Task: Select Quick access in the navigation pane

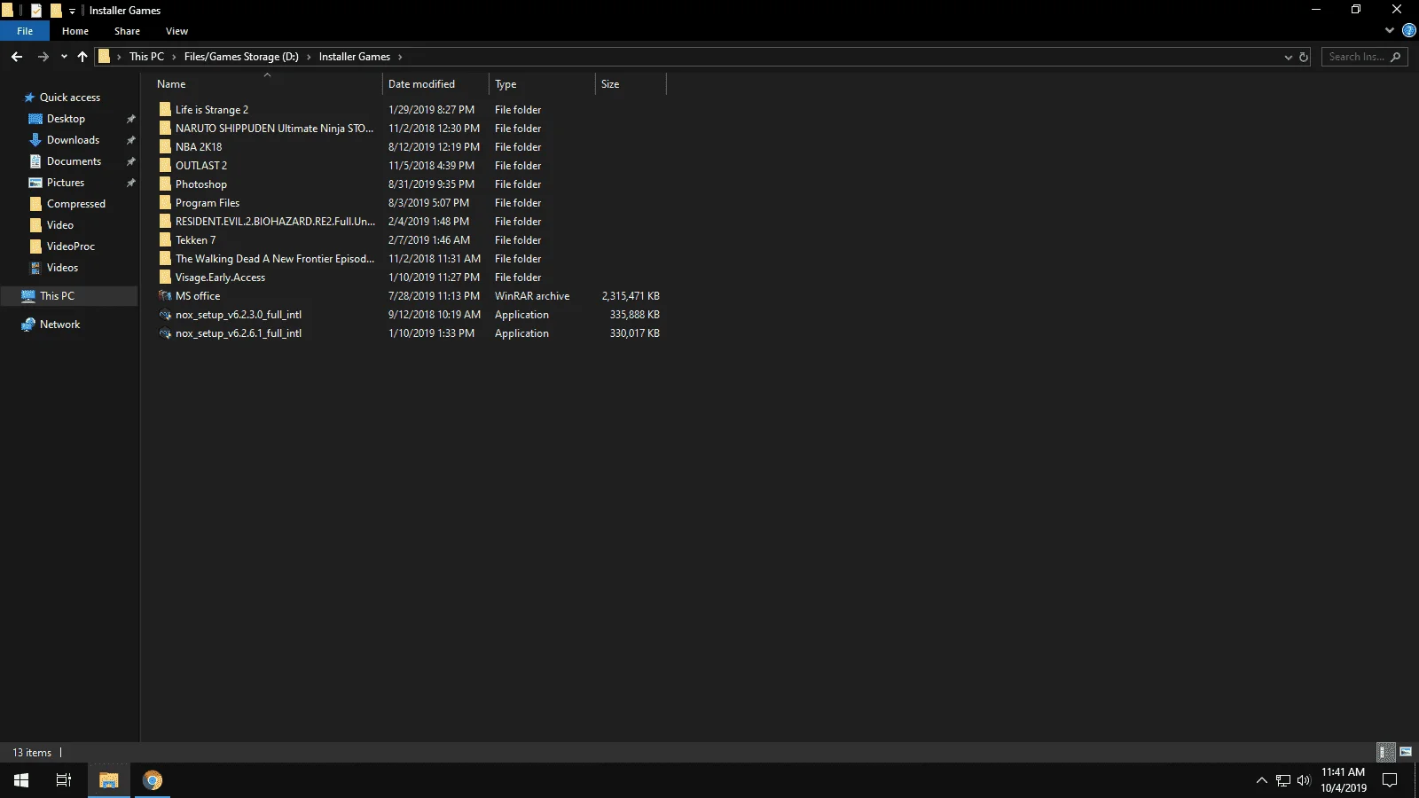Action: pyautogui.click(x=70, y=98)
